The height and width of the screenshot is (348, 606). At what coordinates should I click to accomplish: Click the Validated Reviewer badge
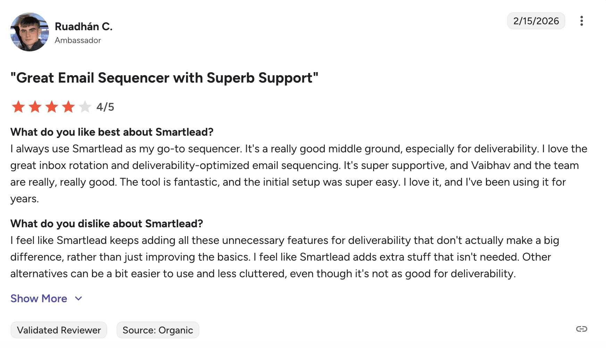59,330
